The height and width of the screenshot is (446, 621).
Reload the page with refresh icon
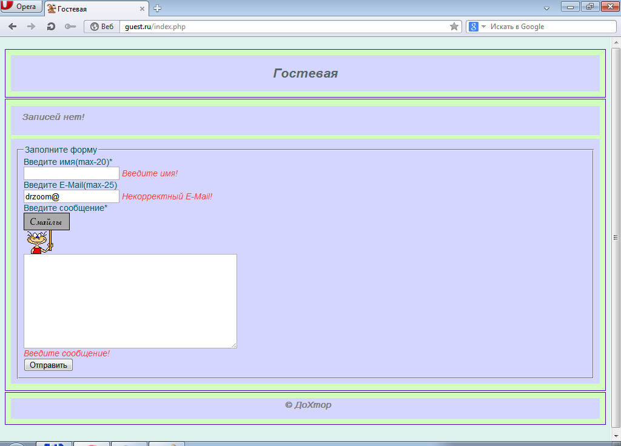[x=51, y=27]
